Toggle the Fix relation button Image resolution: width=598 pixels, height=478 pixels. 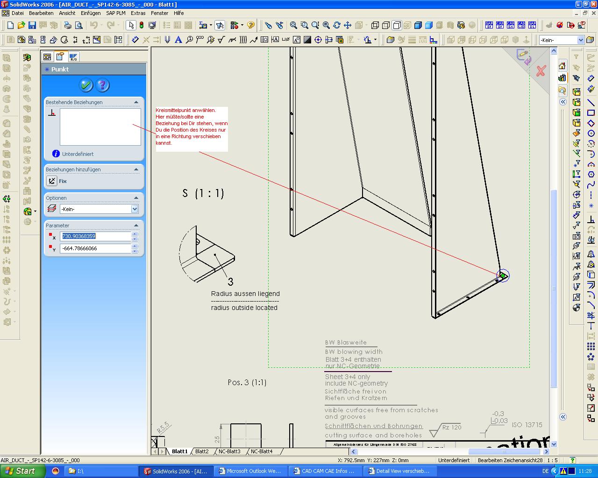pos(52,181)
